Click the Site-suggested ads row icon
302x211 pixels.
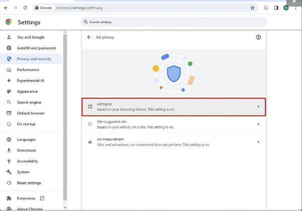click(90, 124)
